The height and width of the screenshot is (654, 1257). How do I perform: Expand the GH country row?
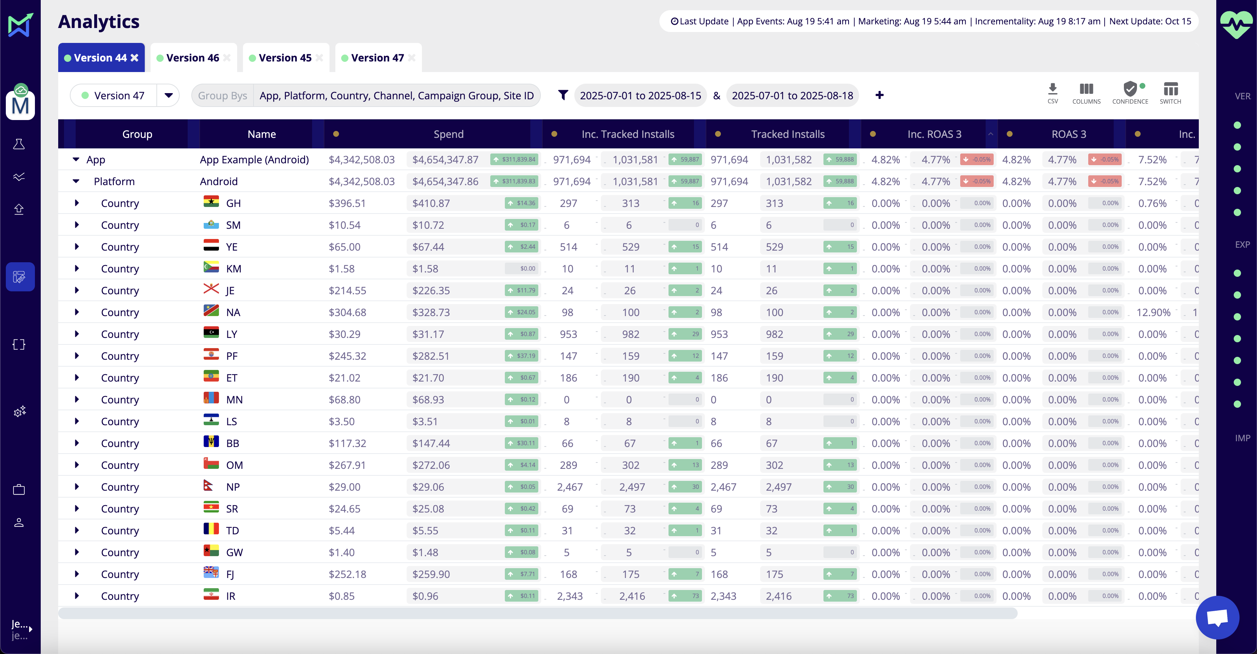pos(77,203)
